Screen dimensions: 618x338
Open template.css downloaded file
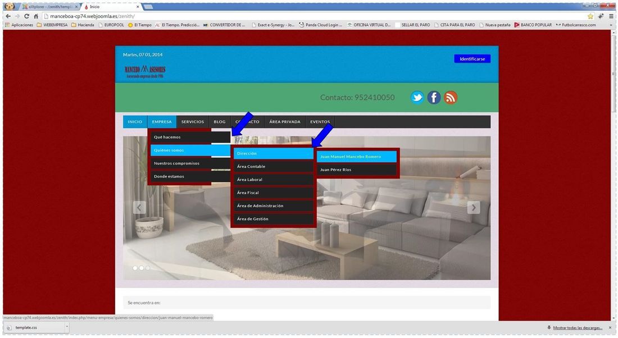click(34, 327)
